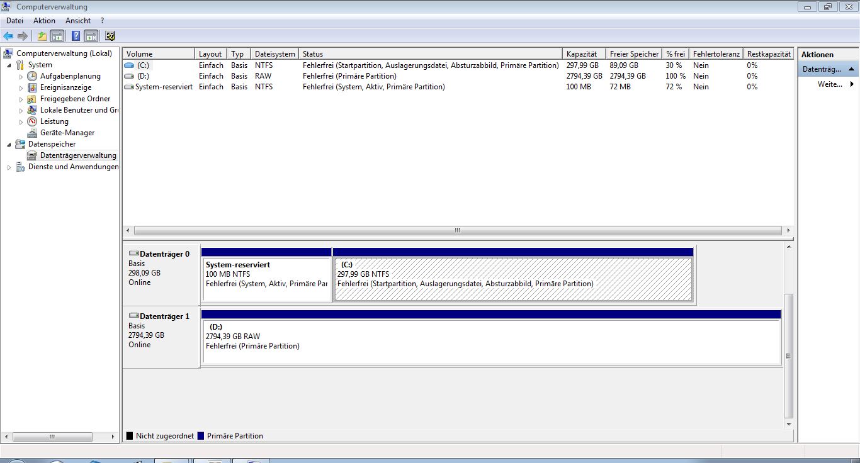The image size is (860, 463).
Task: Click the Ereignisanzeige icon
Action: pos(32,87)
